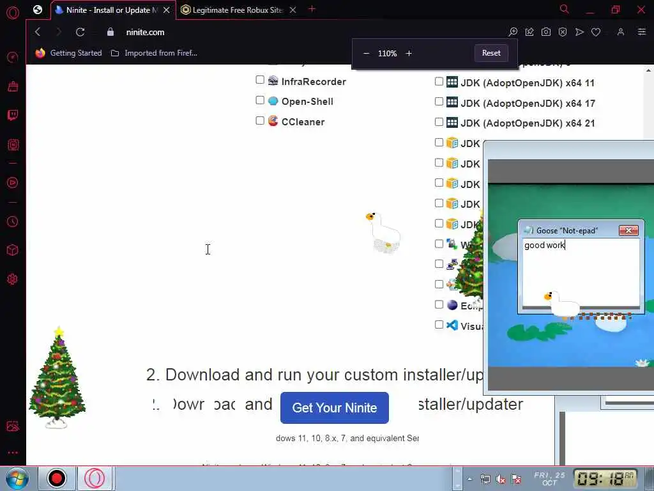Open the three-dots sidebar more menu
The width and height of the screenshot is (654, 491).
pos(13,453)
